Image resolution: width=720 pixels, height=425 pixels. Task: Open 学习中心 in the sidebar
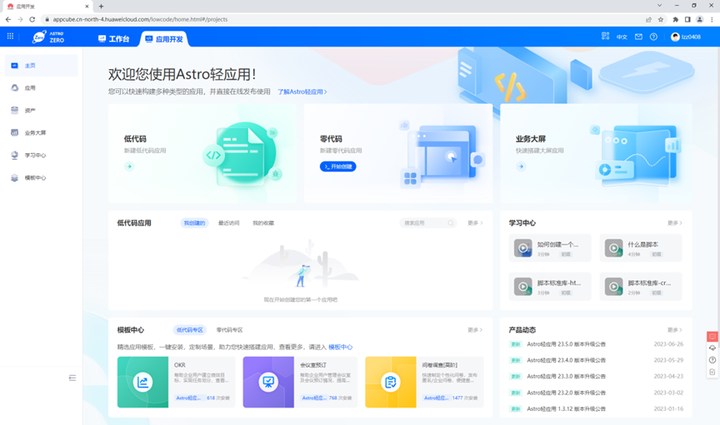click(41, 156)
